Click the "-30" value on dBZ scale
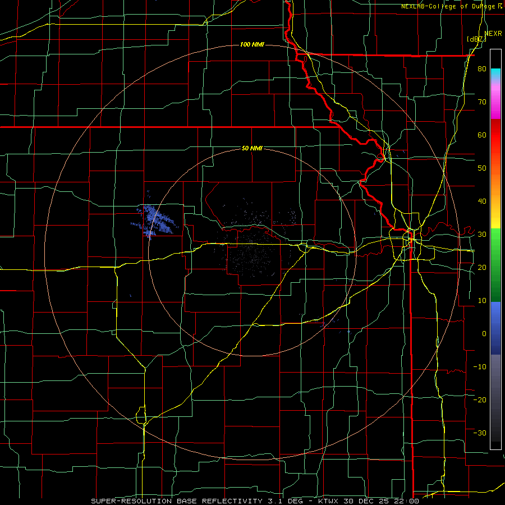Image resolution: width=505 pixels, height=505 pixels. point(480,433)
